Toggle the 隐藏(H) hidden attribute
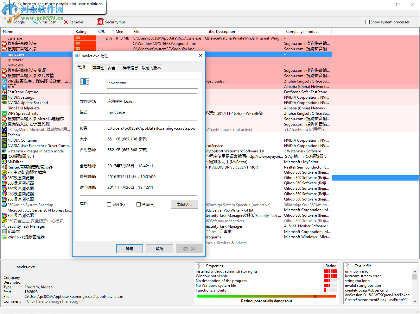Viewport: 420px width, 314px height. [138, 204]
